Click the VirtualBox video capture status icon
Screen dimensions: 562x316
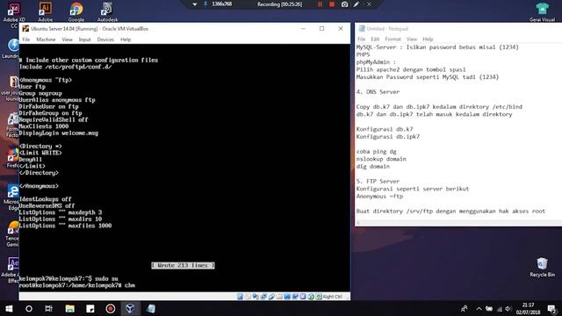295,297
